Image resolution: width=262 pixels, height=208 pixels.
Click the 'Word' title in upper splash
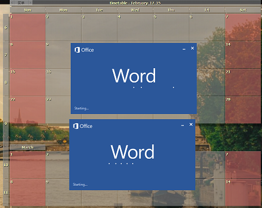[134, 76]
